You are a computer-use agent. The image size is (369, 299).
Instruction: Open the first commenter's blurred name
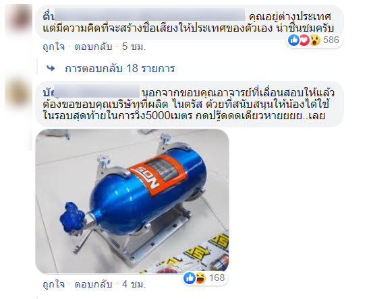tap(144, 16)
